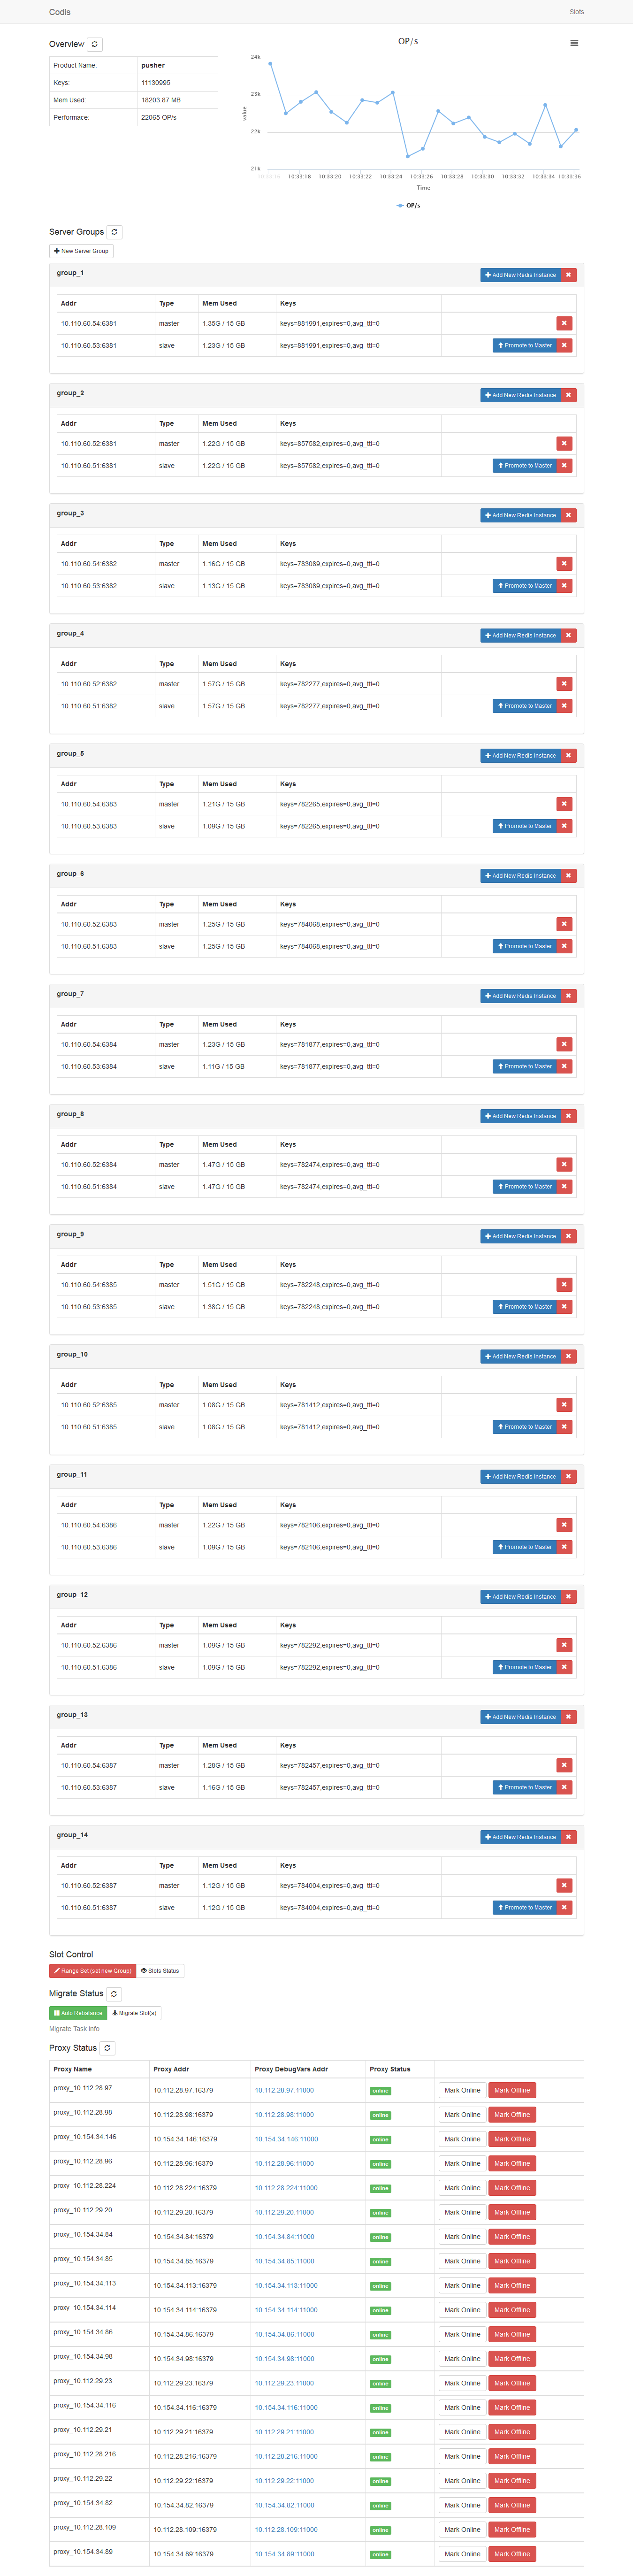Delete group_5 with red X icon
633x2576 pixels.
tap(568, 756)
